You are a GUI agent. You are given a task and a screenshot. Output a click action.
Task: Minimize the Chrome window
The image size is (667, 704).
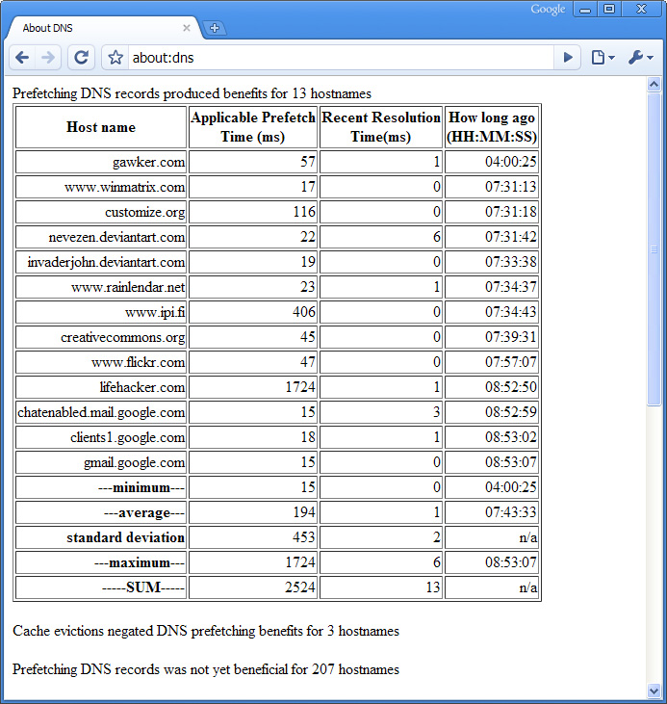click(x=585, y=10)
